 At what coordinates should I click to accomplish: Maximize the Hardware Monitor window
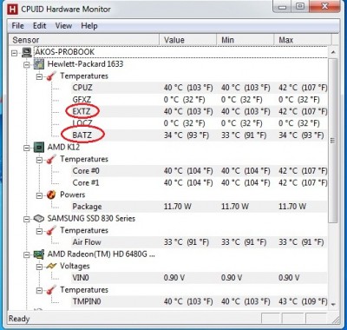(301, 6)
